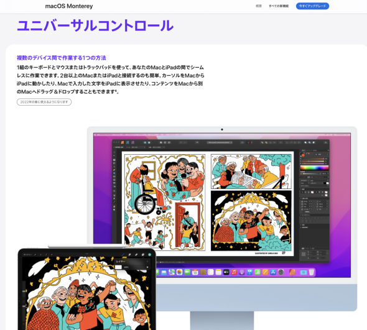Open Keynote in the iMac dock
Viewport: 367px width, 330px height.
tap(249, 272)
